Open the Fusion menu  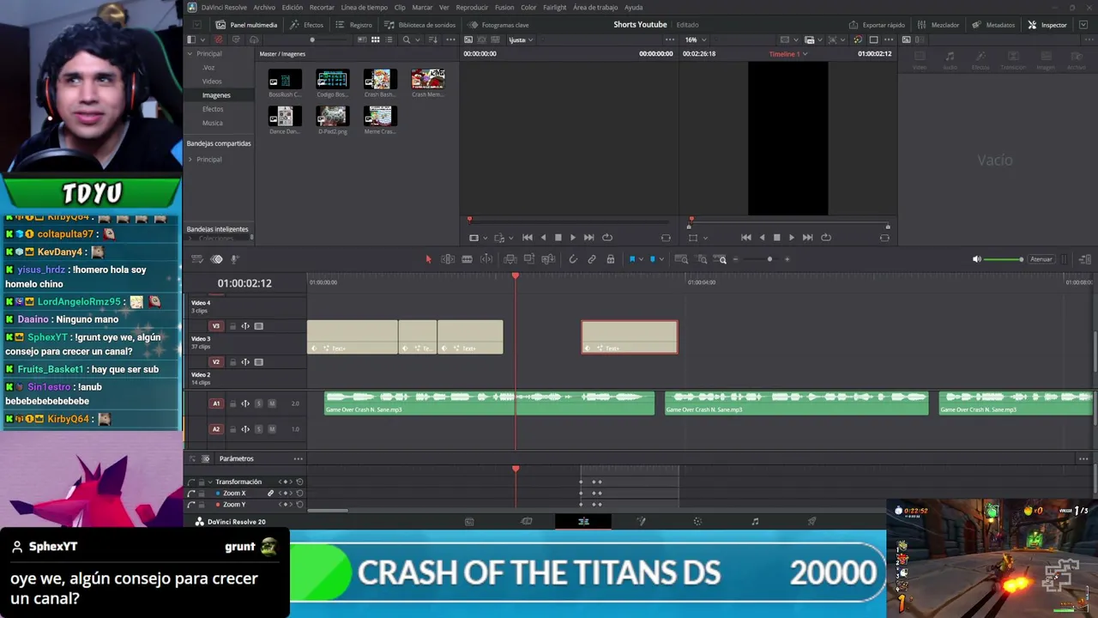(x=504, y=7)
